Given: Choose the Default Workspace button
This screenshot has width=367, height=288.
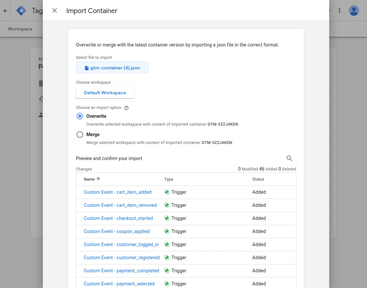Looking at the screenshot, I should pos(105,93).
